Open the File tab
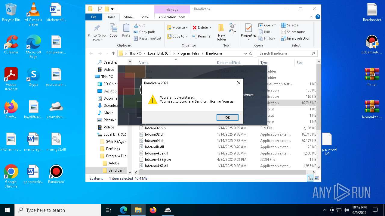 [94, 17]
